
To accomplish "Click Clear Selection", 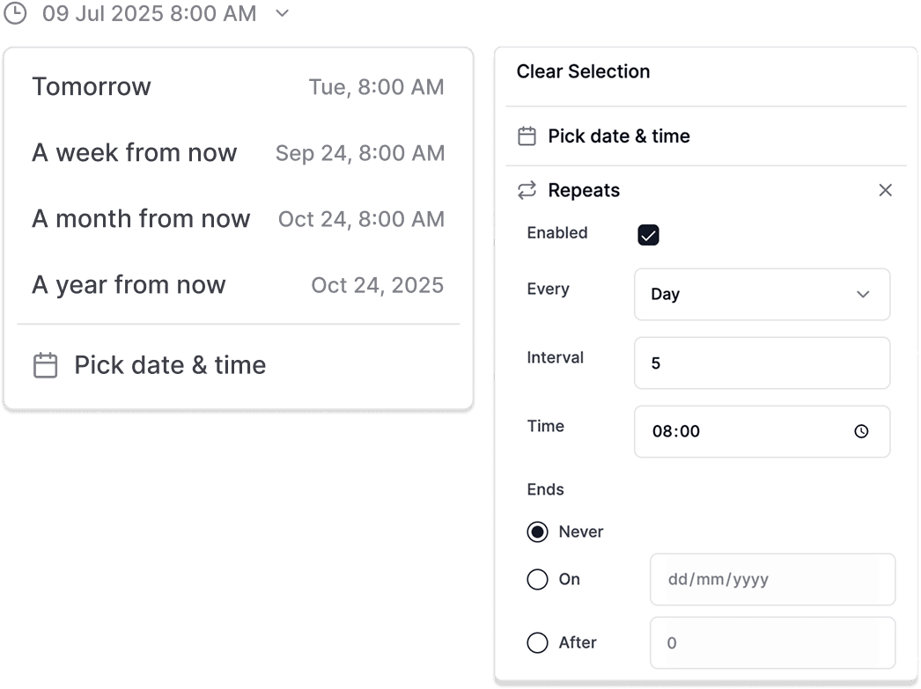I will point(583,72).
